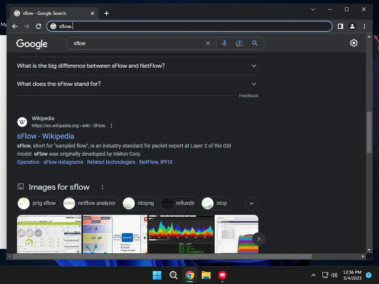Image resolution: width=379 pixels, height=284 pixels.
Task: Click scrollbar down arrow
Action: tap(369, 250)
